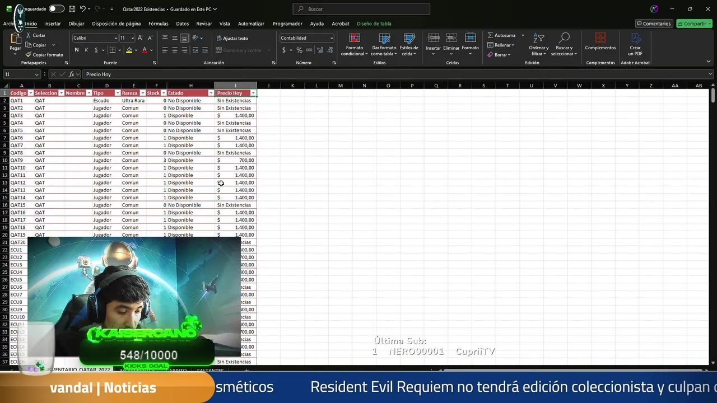The height and width of the screenshot is (403, 717).
Task: Switch to the Vista tab
Action: (225, 24)
